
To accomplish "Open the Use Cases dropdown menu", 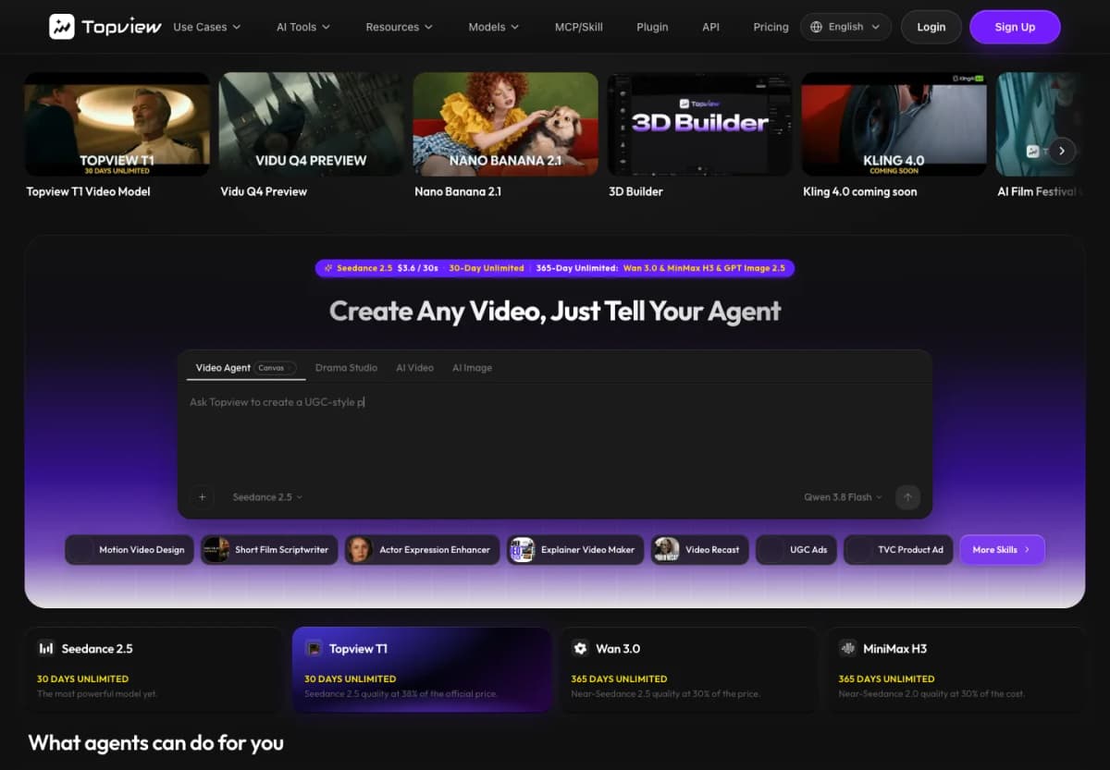I will pyautogui.click(x=206, y=27).
